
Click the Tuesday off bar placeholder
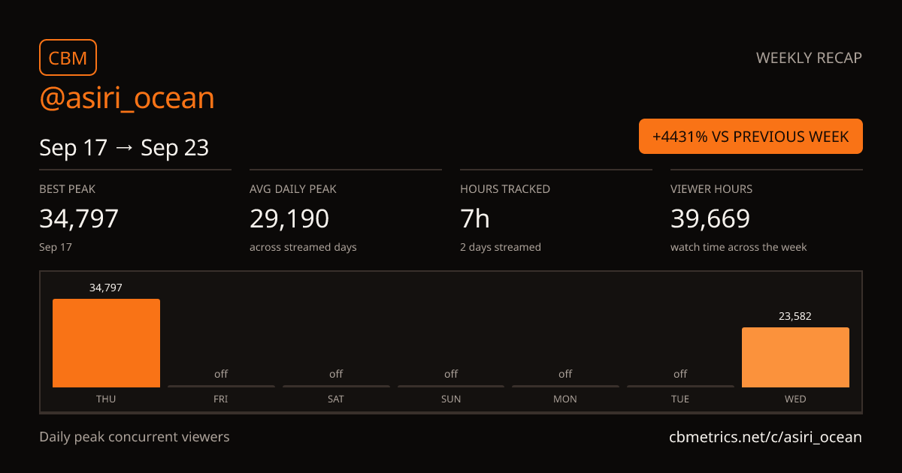(680, 386)
